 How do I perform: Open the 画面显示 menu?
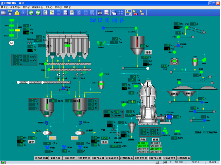tap(38, 7)
